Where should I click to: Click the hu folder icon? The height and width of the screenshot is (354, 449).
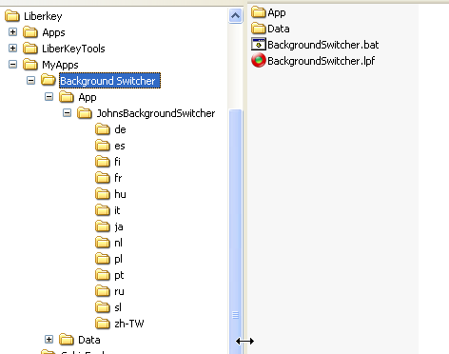(x=103, y=194)
